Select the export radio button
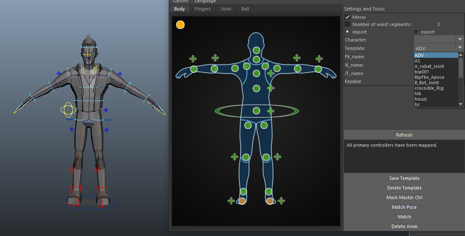The image size is (465, 236). point(416,31)
